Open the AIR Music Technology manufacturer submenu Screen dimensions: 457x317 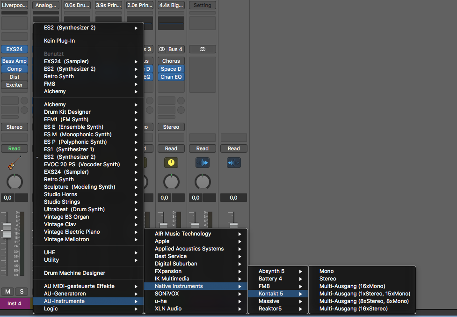(196, 234)
